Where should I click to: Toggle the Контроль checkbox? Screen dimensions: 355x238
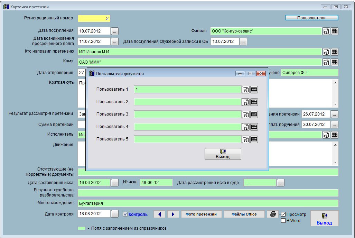[125, 214]
